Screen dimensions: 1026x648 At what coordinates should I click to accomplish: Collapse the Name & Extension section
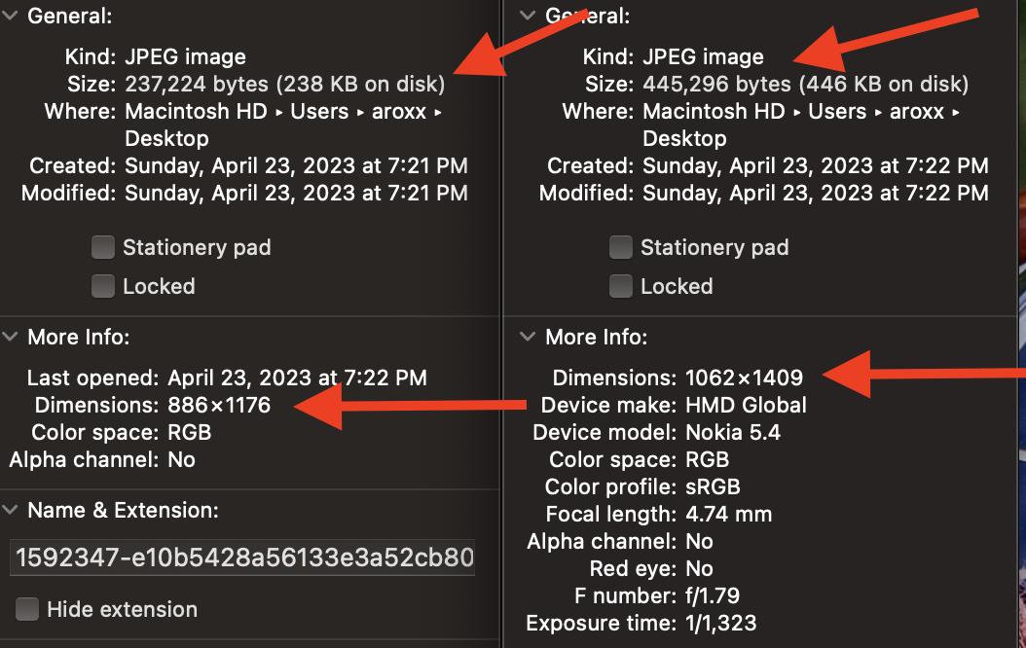tap(10, 511)
